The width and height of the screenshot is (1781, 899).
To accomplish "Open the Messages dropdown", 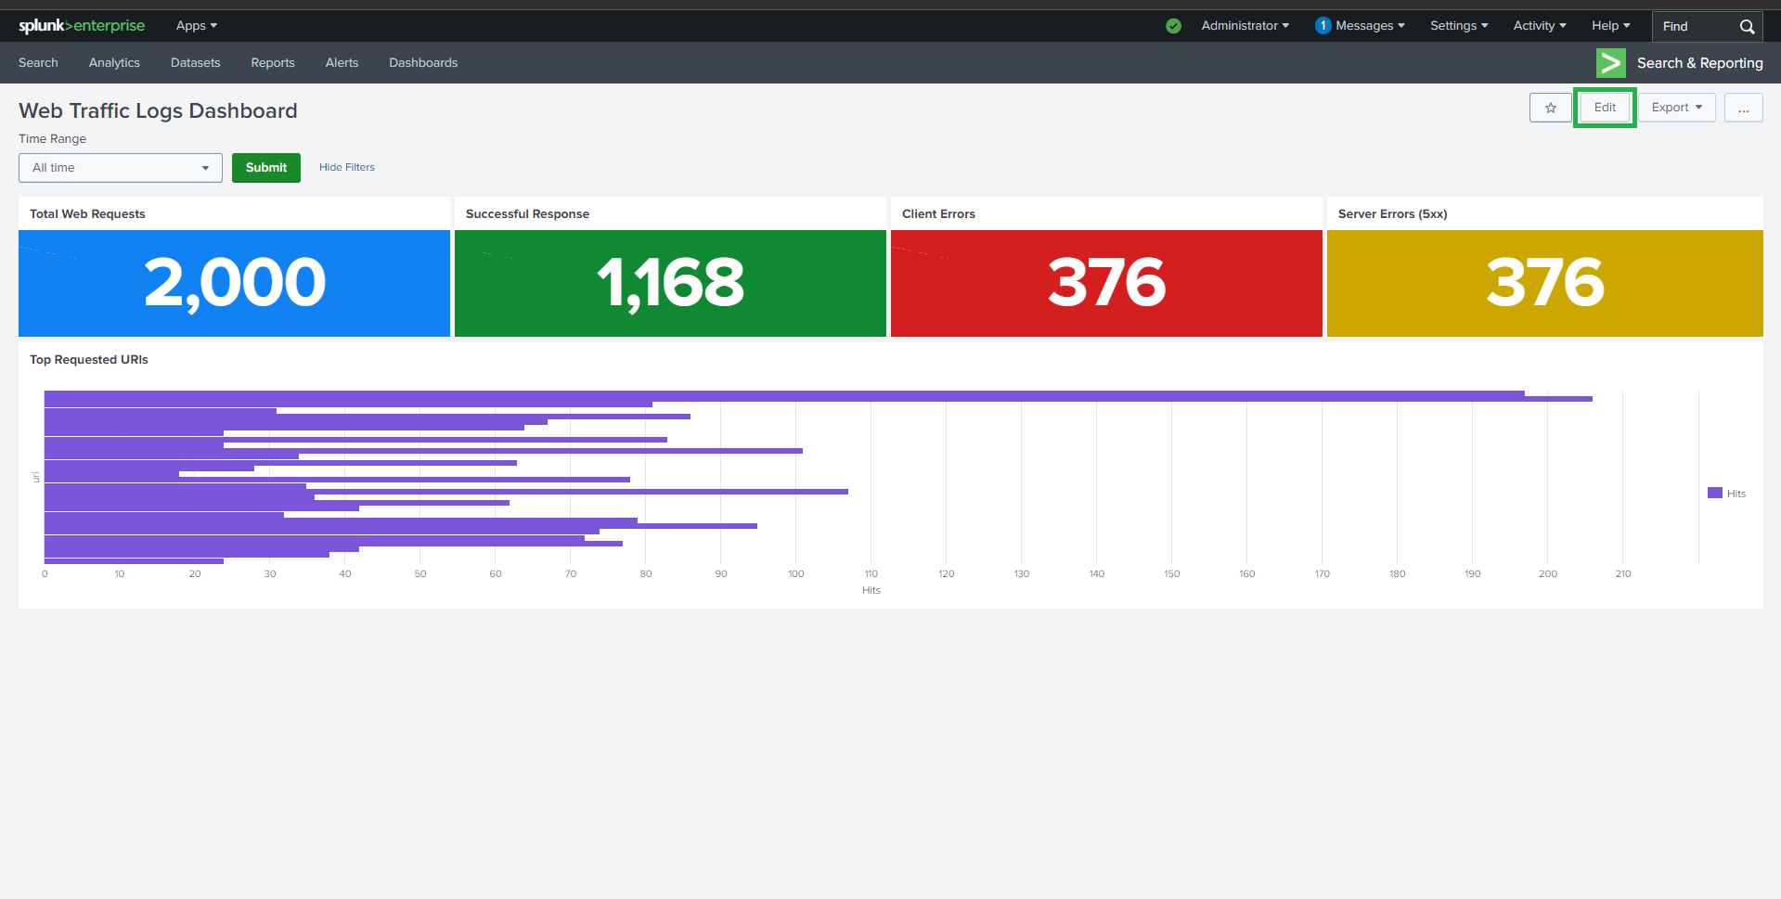I will [1370, 26].
